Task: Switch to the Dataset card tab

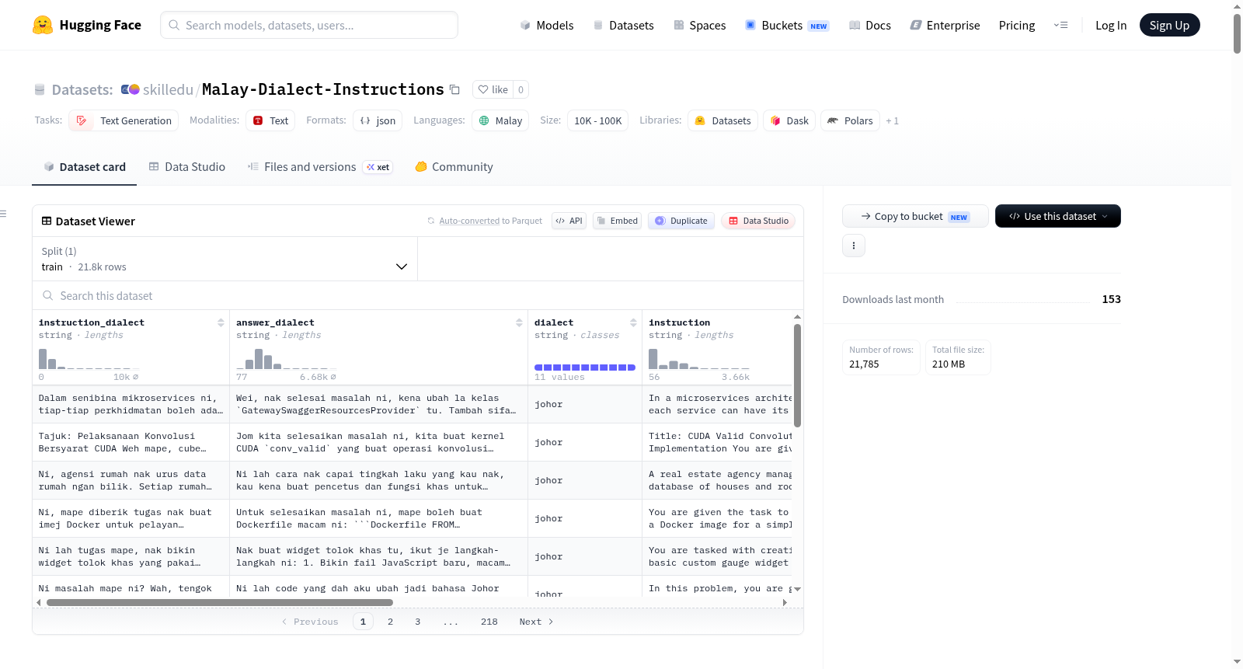Action: click(x=85, y=166)
